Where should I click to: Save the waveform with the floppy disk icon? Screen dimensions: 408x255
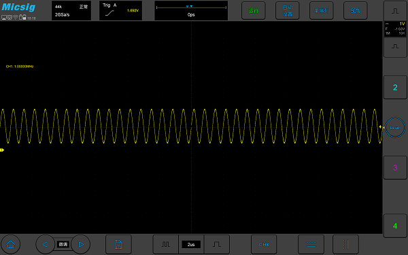(x=118, y=244)
